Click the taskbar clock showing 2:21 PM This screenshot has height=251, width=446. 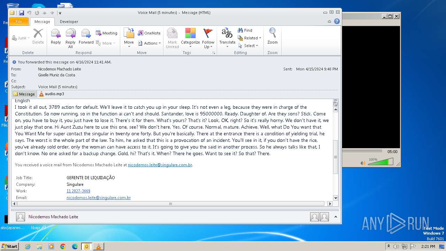pyautogui.click(x=428, y=246)
